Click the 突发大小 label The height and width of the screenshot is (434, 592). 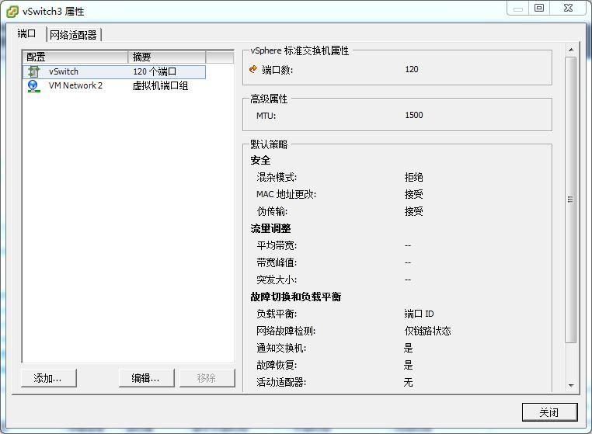click(277, 280)
